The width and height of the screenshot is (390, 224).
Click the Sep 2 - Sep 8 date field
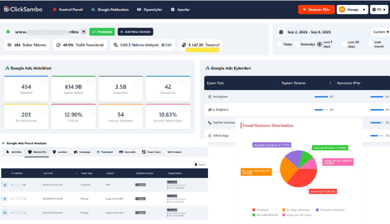point(309,32)
